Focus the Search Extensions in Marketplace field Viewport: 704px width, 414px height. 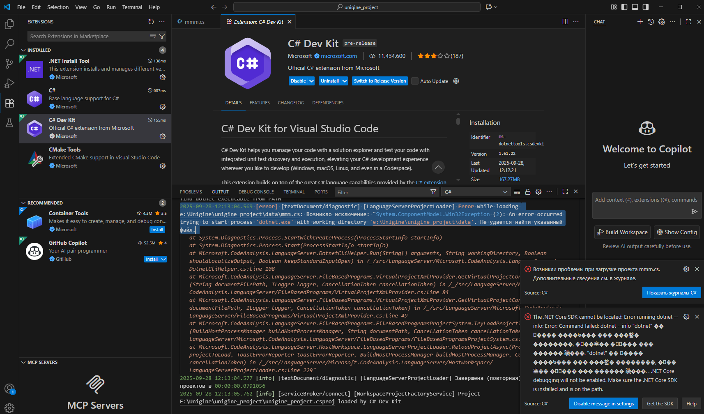[x=88, y=37]
